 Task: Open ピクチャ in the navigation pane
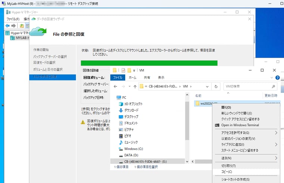pyautogui.click(x=126, y=129)
